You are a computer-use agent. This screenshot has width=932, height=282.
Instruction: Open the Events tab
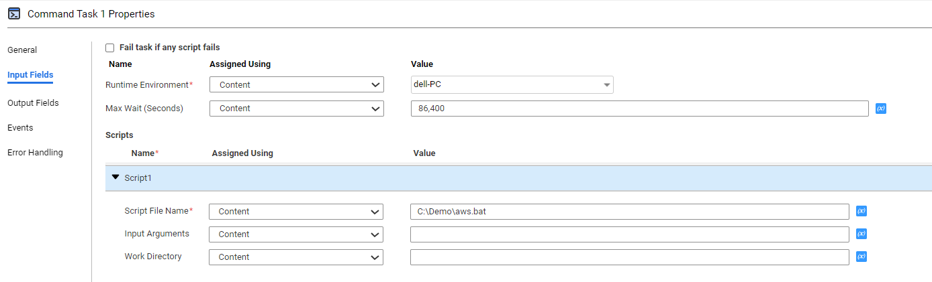pos(20,128)
